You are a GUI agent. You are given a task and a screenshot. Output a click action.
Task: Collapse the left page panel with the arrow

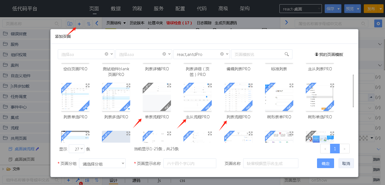[97, 23]
